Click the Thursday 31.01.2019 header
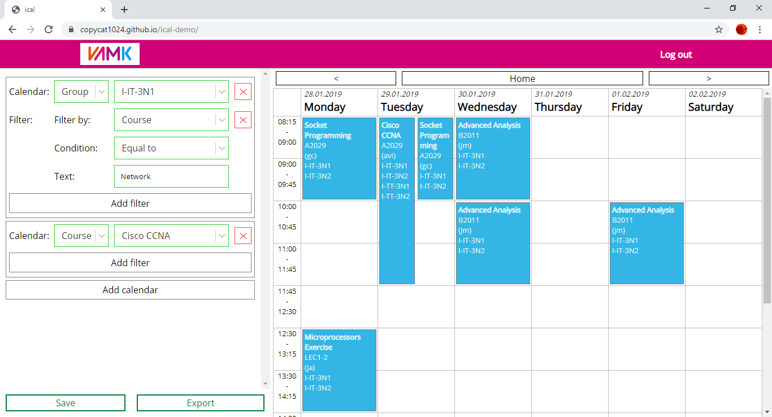Screen dimensions: 772x417 (570, 102)
